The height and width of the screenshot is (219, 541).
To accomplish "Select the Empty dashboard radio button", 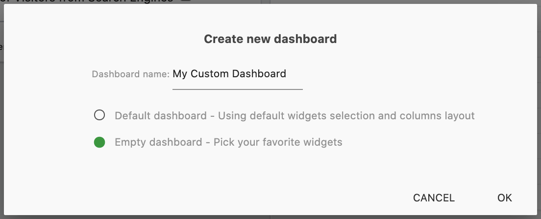I will pos(99,142).
